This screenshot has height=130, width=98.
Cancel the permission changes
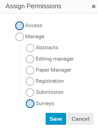[80, 119]
